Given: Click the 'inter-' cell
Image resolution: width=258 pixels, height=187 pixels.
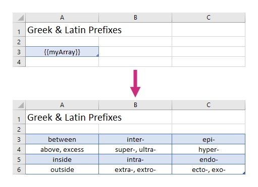Looking at the screenshot, I should [x=135, y=139].
